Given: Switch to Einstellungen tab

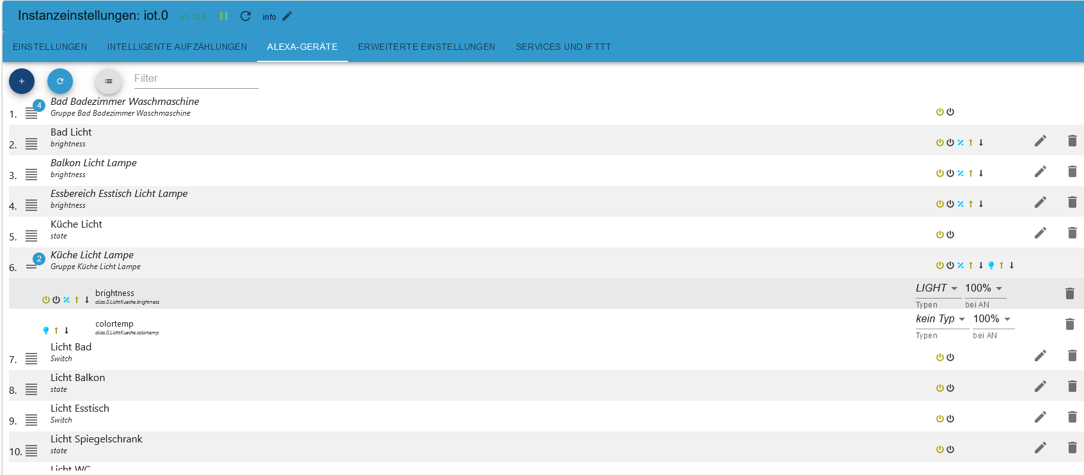Looking at the screenshot, I should (50, 47).
